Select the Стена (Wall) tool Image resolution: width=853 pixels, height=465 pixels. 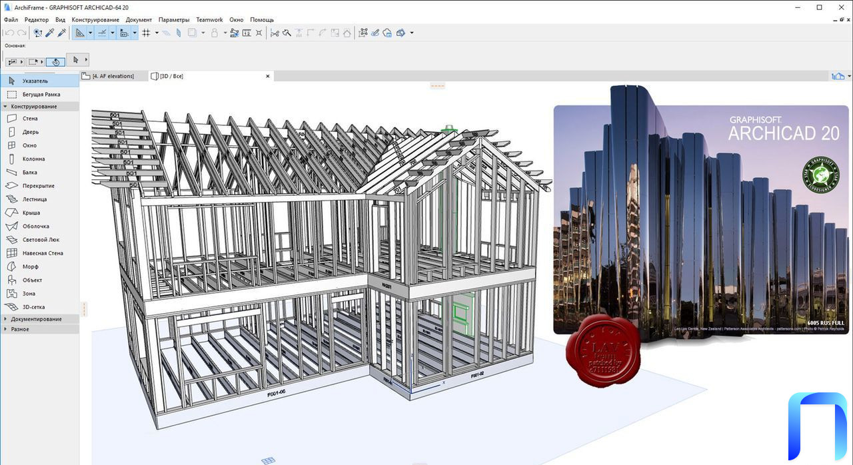[x=39, y=119]
